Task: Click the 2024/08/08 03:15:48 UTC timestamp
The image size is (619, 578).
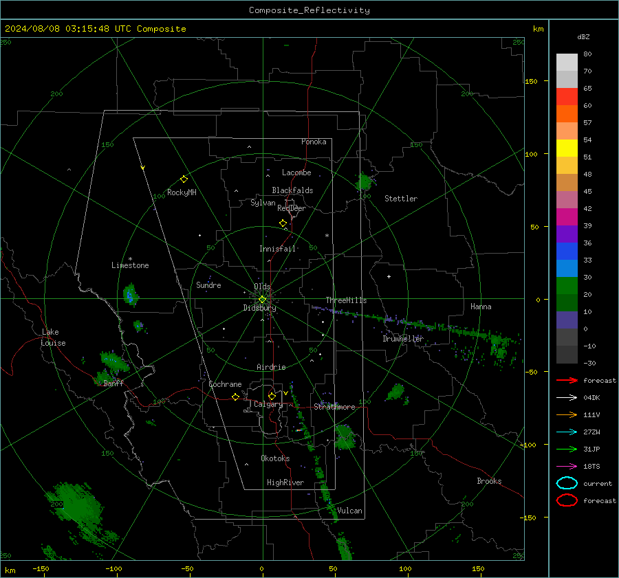Action: coord(96,29)
